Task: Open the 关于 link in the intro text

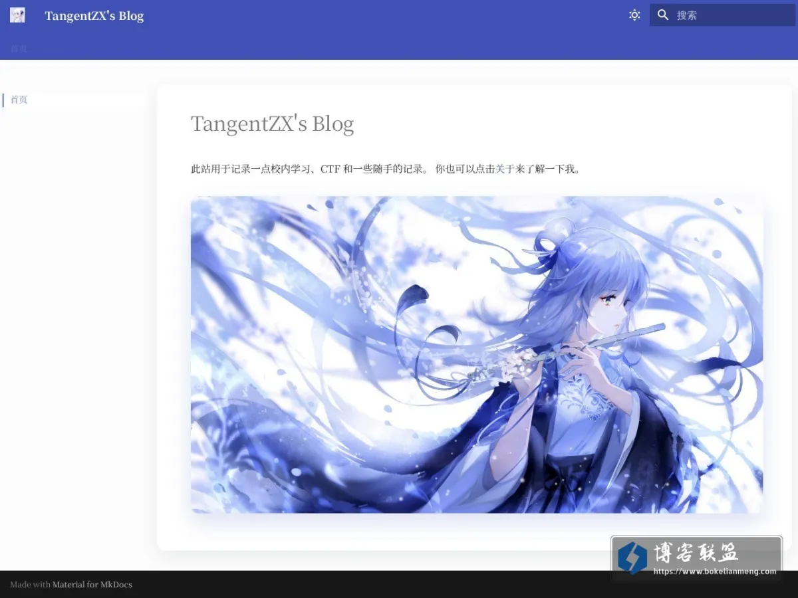Action: pos(505,169)
